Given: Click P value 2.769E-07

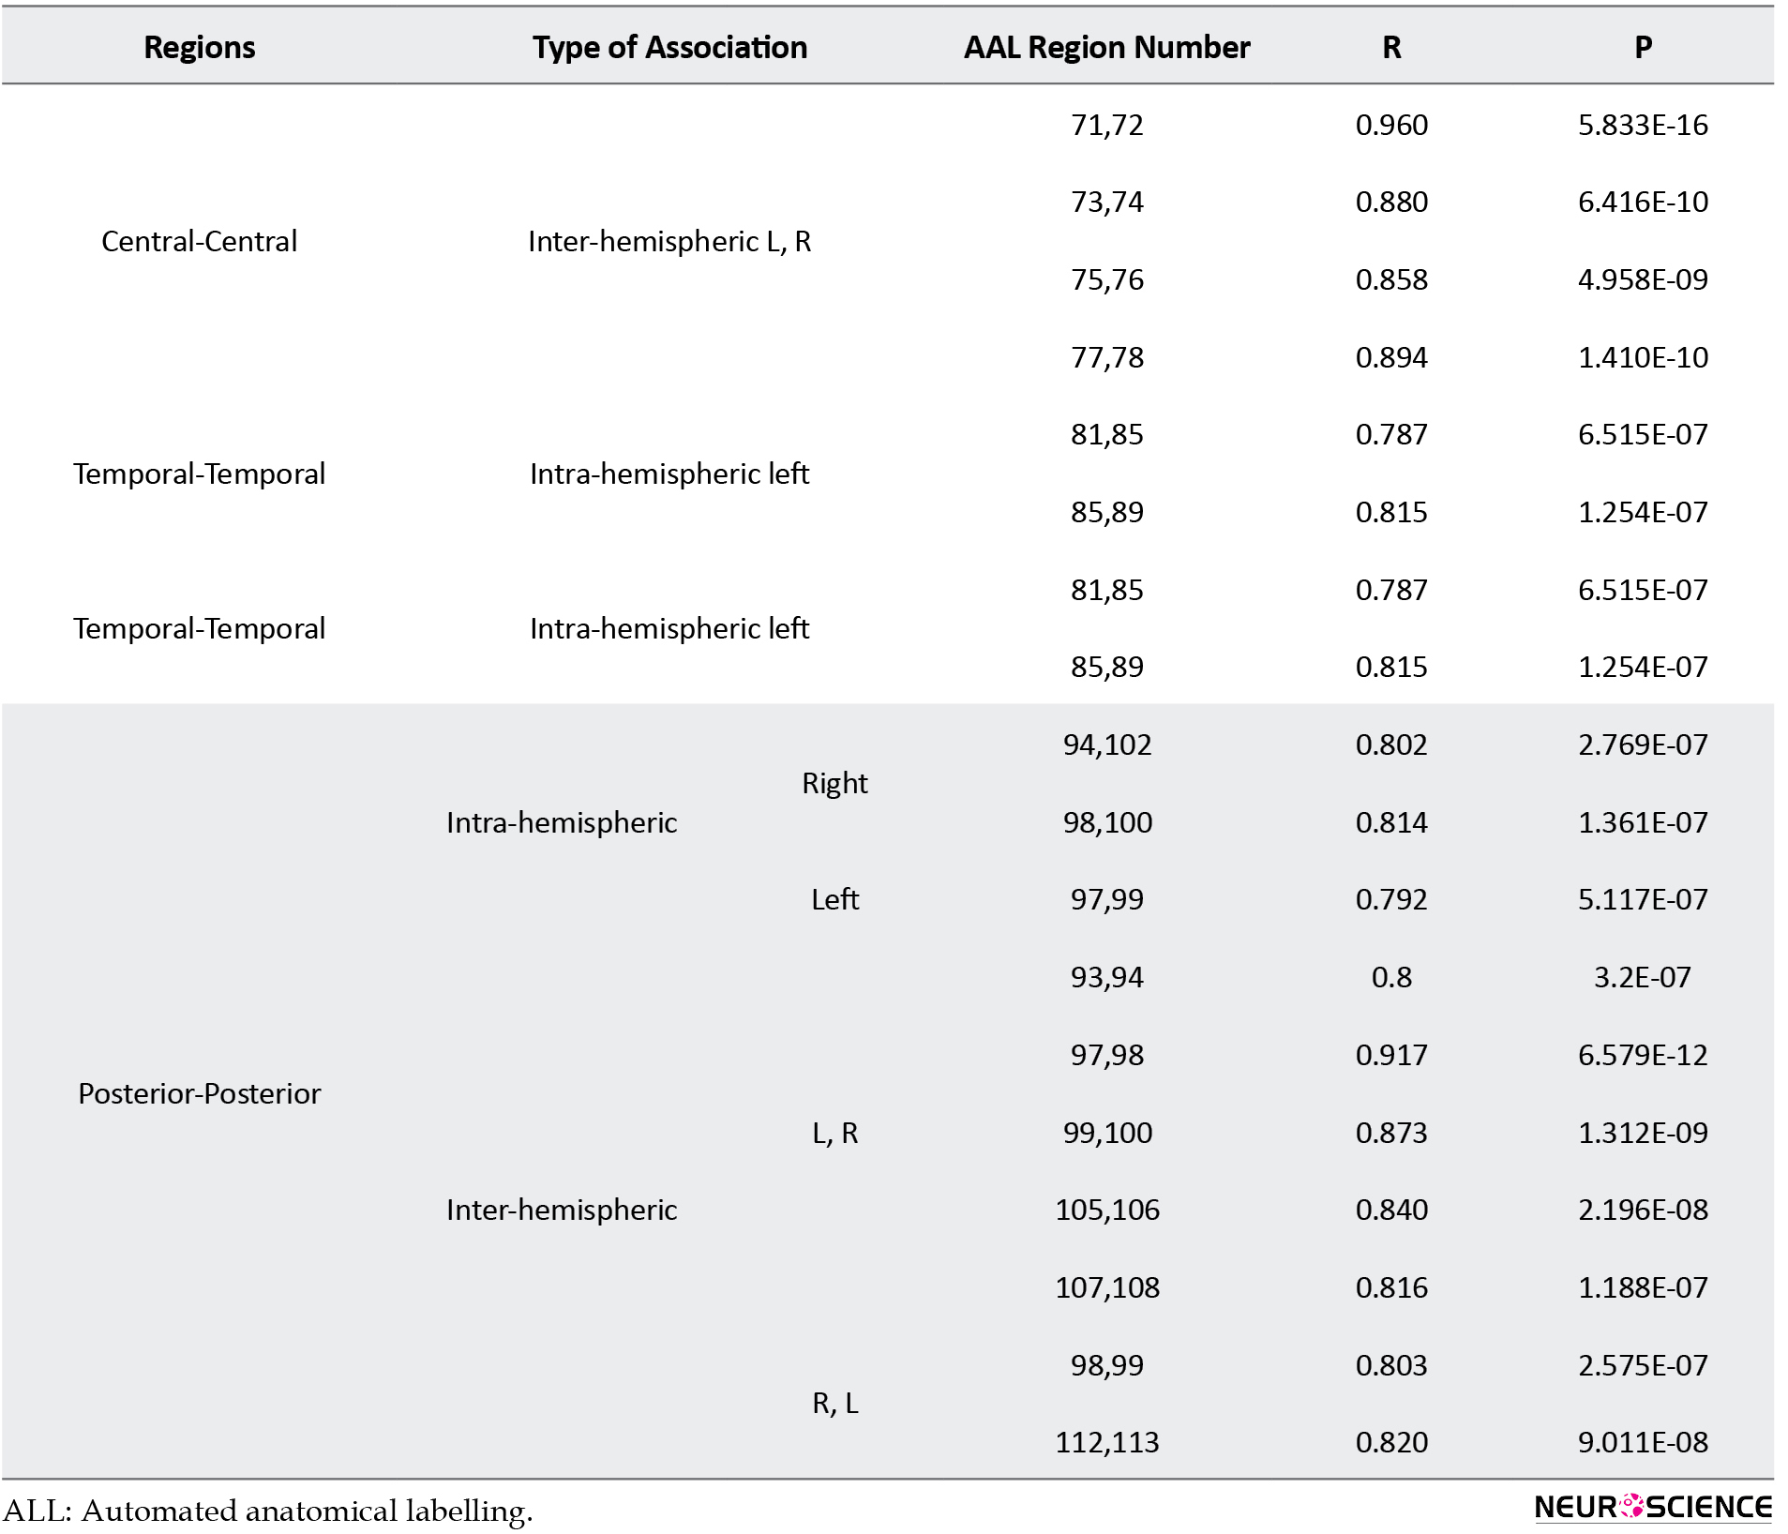Looking at the screenshot, I should click(1643, 744).
